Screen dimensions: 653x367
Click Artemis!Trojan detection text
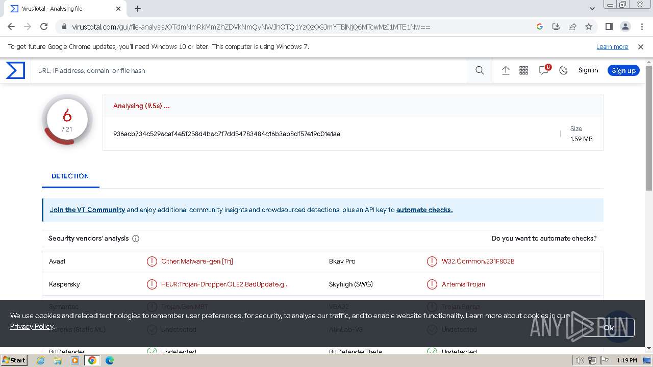tap(463, 284)
